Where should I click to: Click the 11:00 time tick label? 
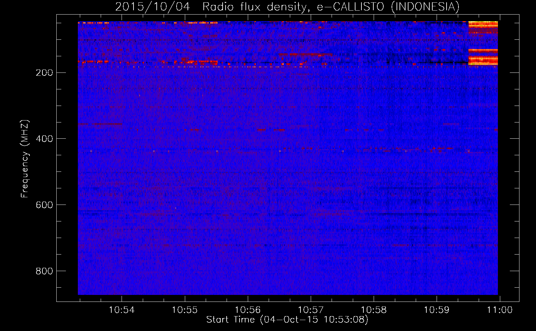tap(500, 310)
